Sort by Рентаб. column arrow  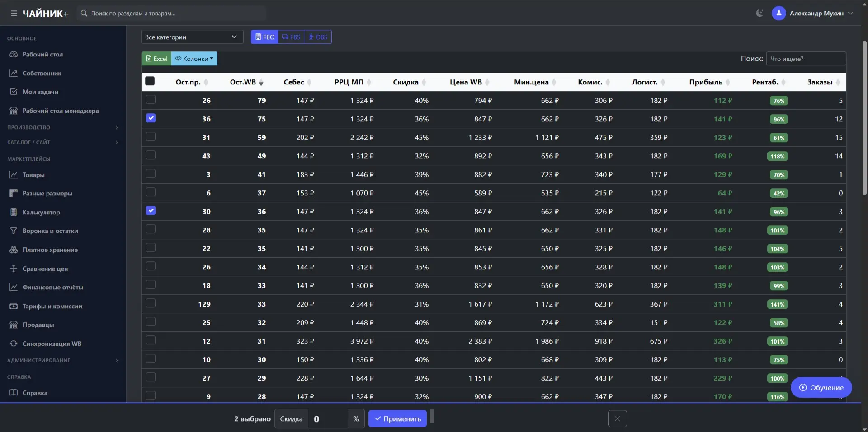(x=783, y=82)
